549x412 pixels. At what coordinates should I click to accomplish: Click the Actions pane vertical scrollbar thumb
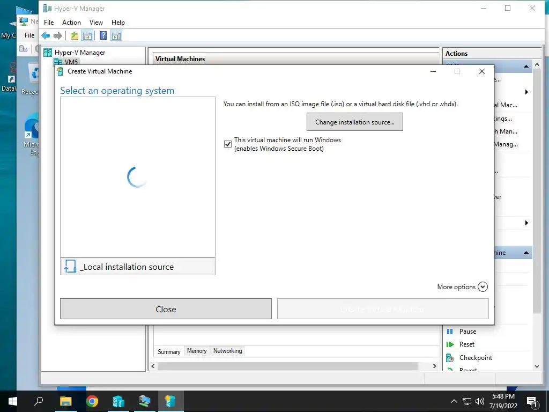(x=537, y=191)
